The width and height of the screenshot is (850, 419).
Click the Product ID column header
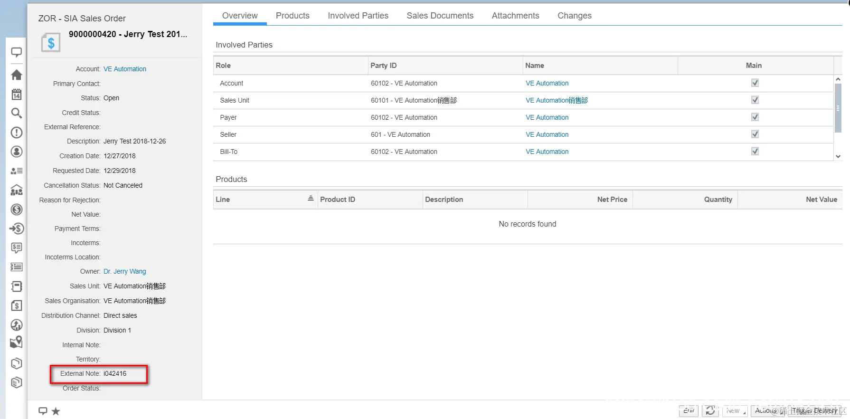[370, 200]
